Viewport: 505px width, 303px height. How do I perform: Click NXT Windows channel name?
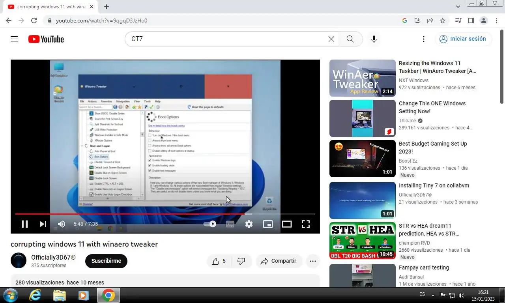[x=413, y=80]
